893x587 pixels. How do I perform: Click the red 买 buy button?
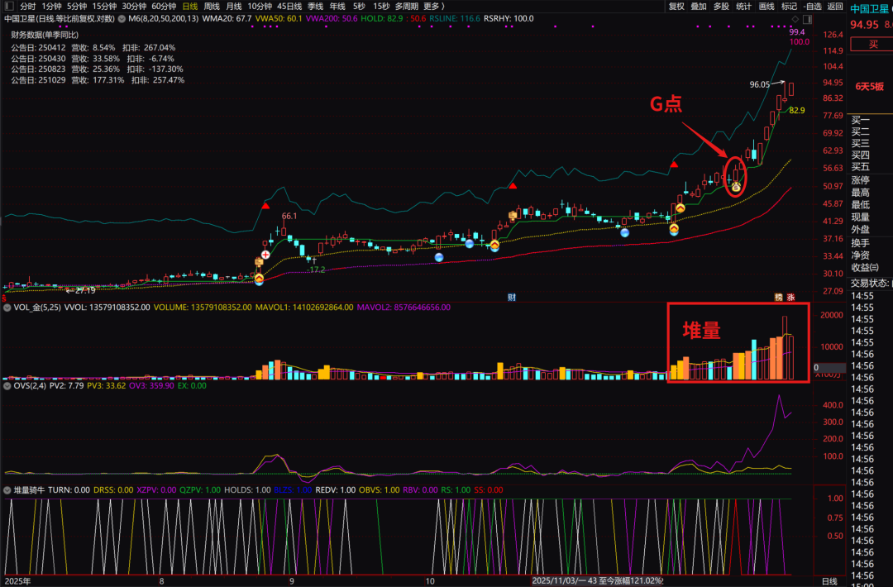872,45
